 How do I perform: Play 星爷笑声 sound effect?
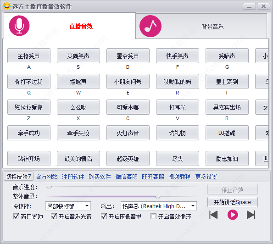point(128,56)
